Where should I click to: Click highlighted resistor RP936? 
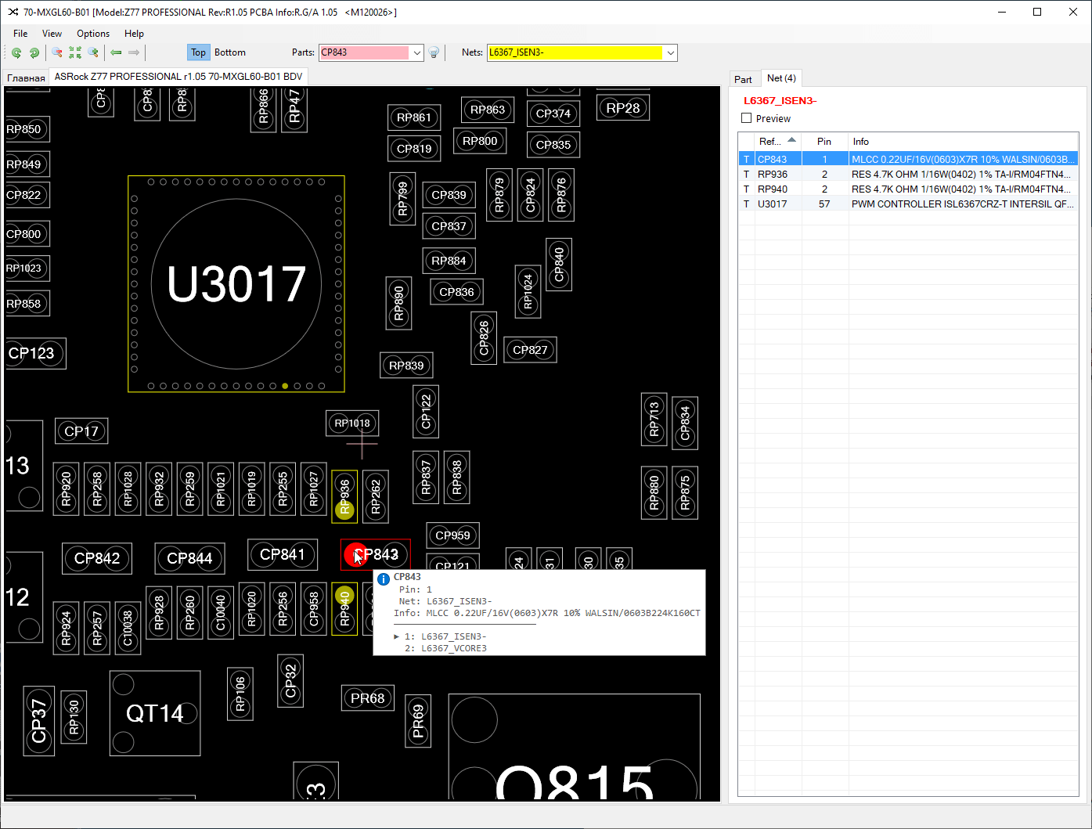tap(344, 497)
